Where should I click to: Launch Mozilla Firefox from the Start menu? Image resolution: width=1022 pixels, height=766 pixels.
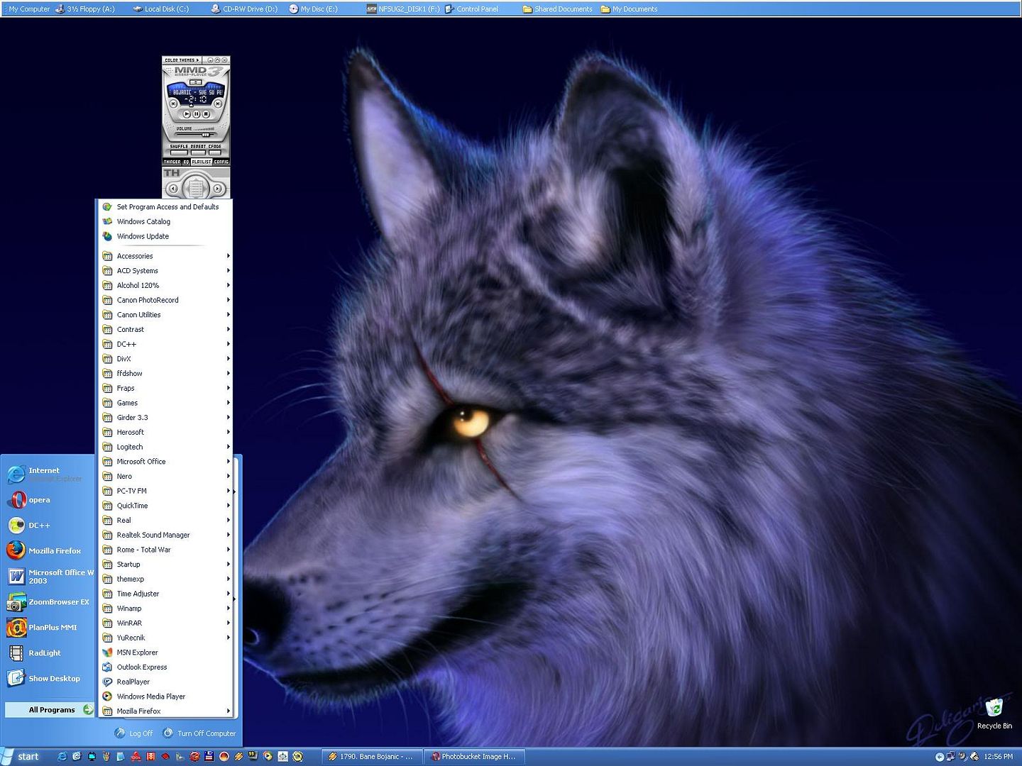pyautogui.click(x=55, y=551)
